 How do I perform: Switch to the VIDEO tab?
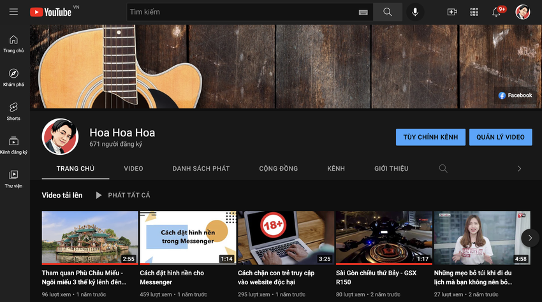(133, 169)
